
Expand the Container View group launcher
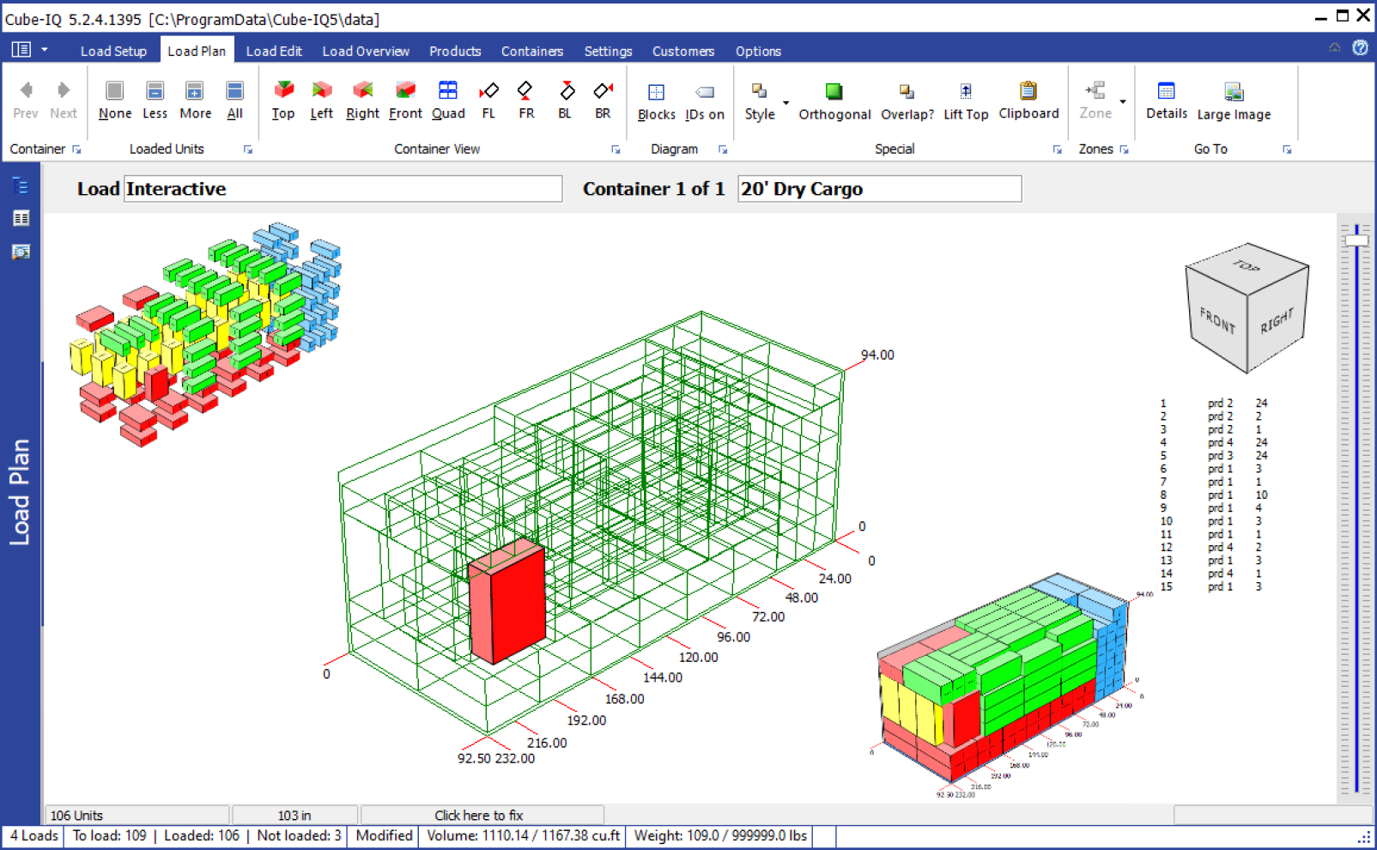tap(616, 149)
